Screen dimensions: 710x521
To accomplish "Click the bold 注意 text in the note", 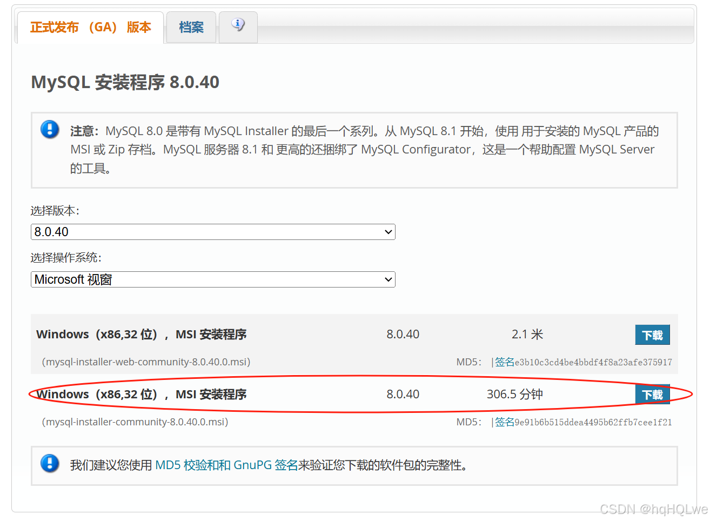I will pyautogui.click(x=84, y=131).
